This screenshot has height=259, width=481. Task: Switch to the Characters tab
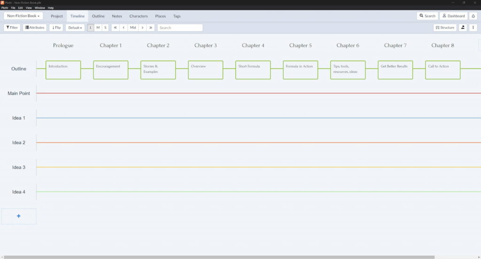coord(139,16)
